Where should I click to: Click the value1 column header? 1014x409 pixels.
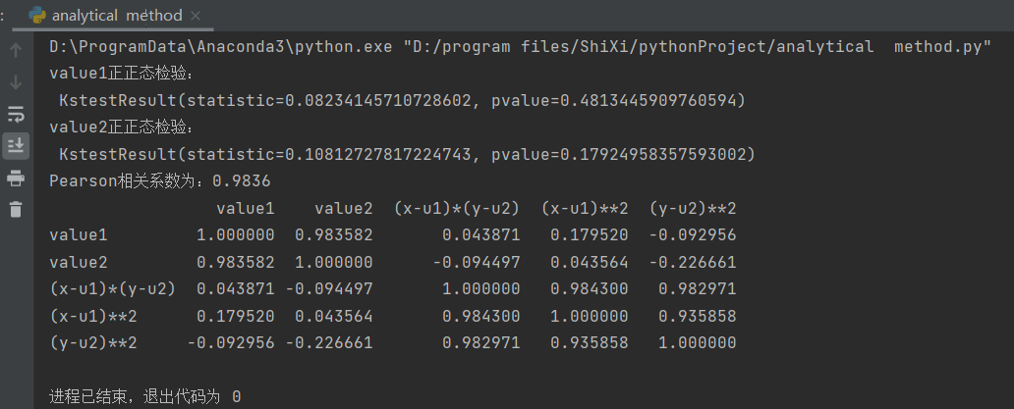(x=245, y=208)
